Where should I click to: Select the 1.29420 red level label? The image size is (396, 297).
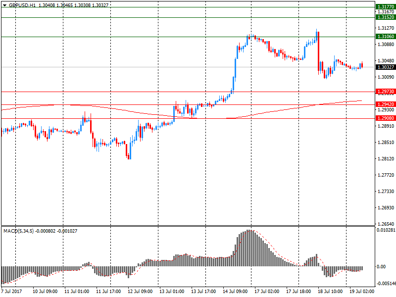[x=386, y=104]
